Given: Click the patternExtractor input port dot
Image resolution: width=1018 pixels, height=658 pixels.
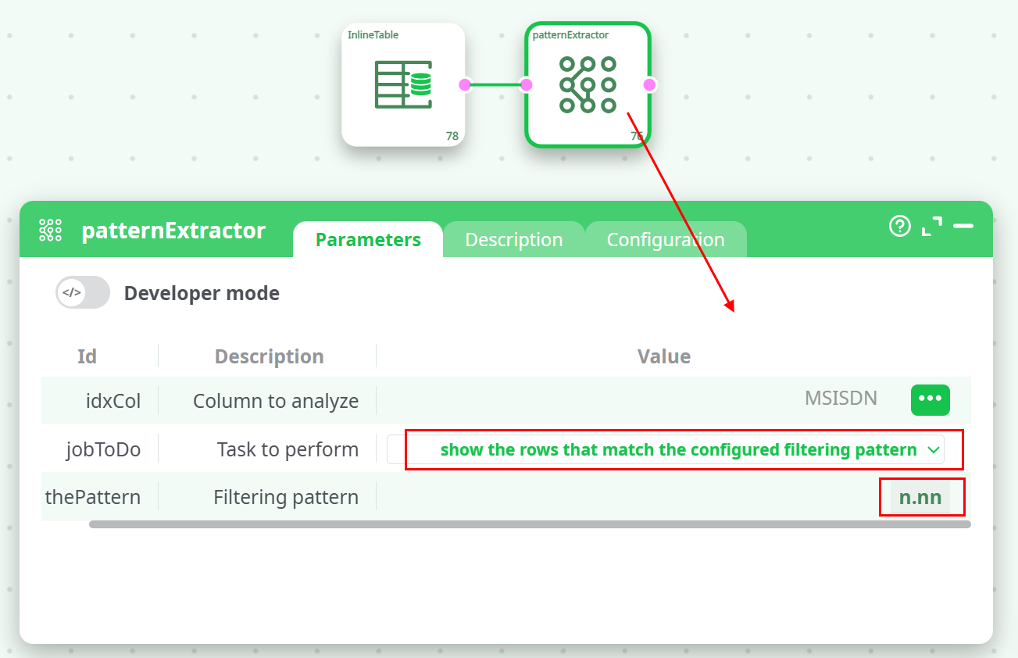Looking at the screenshot, I should click(527, 84).
